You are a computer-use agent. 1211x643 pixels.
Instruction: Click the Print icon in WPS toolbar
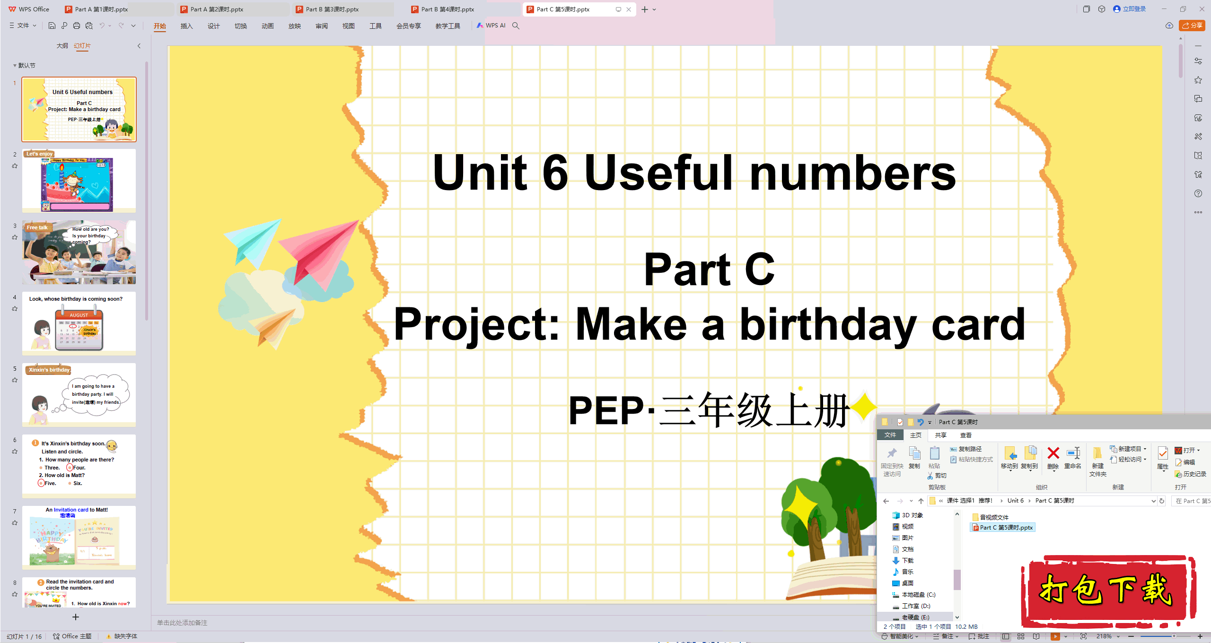point(77,26)
